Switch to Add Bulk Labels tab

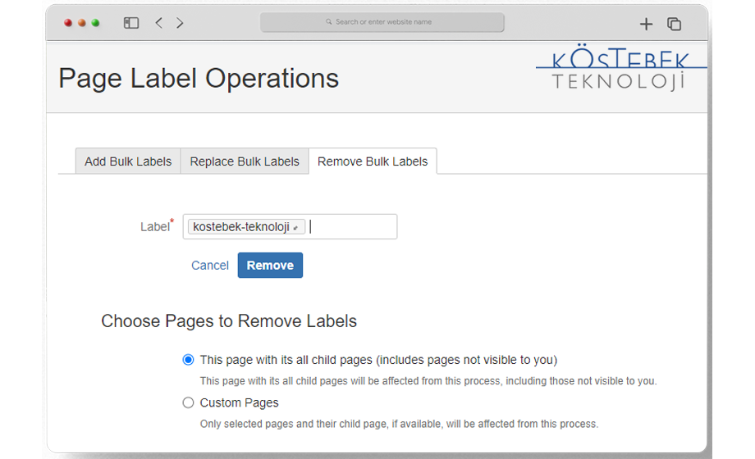coord(128,161)
